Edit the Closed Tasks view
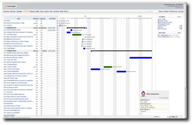193x125 pixels. click(x=181, y=26)
